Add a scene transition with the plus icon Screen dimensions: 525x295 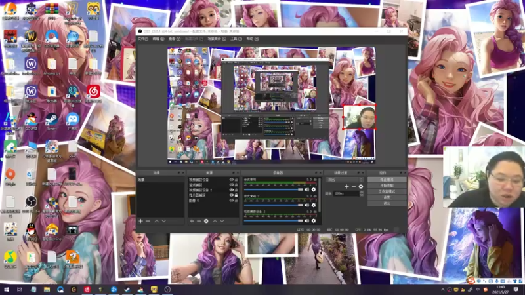pyautogui.click(x=346, y=187)
